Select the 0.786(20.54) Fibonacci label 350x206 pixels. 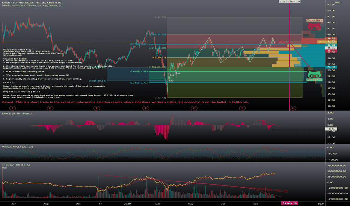pyautogui.click(x=98, y=81)
